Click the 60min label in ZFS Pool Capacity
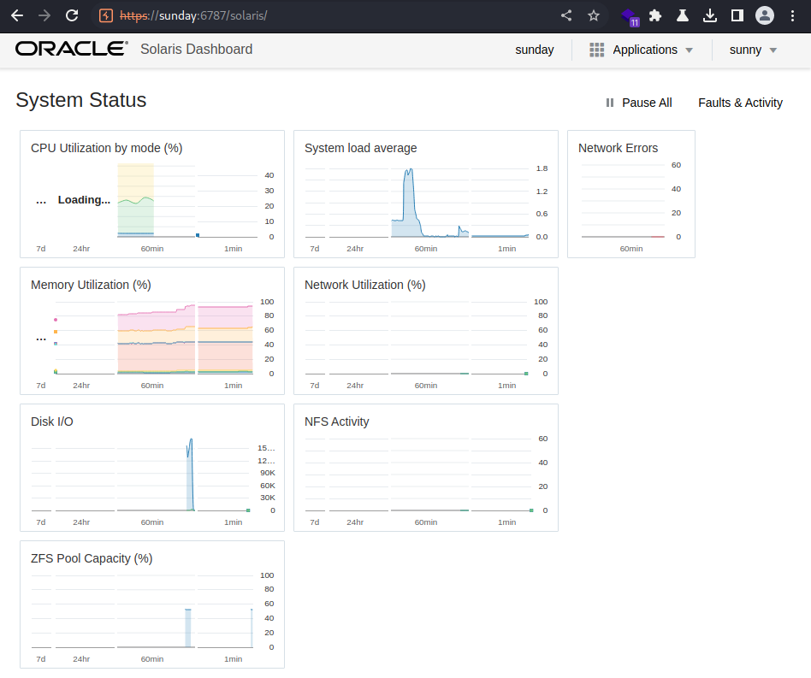This screenshot has width=811, height=678. click(x=152, y=659)
